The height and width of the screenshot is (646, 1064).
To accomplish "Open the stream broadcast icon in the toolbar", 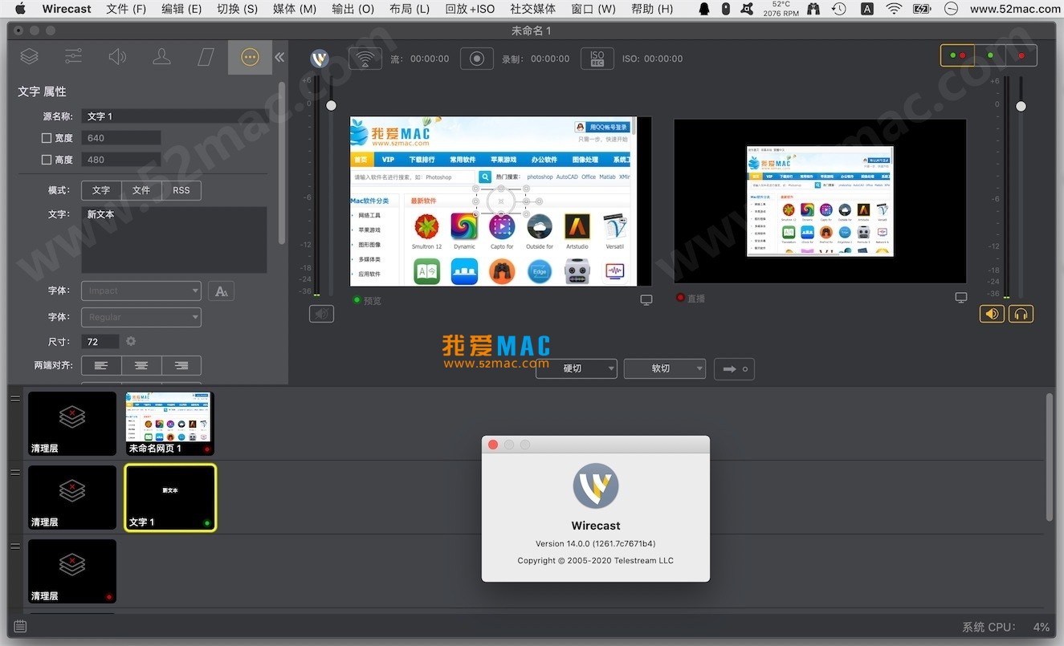I will pos(365,58).
